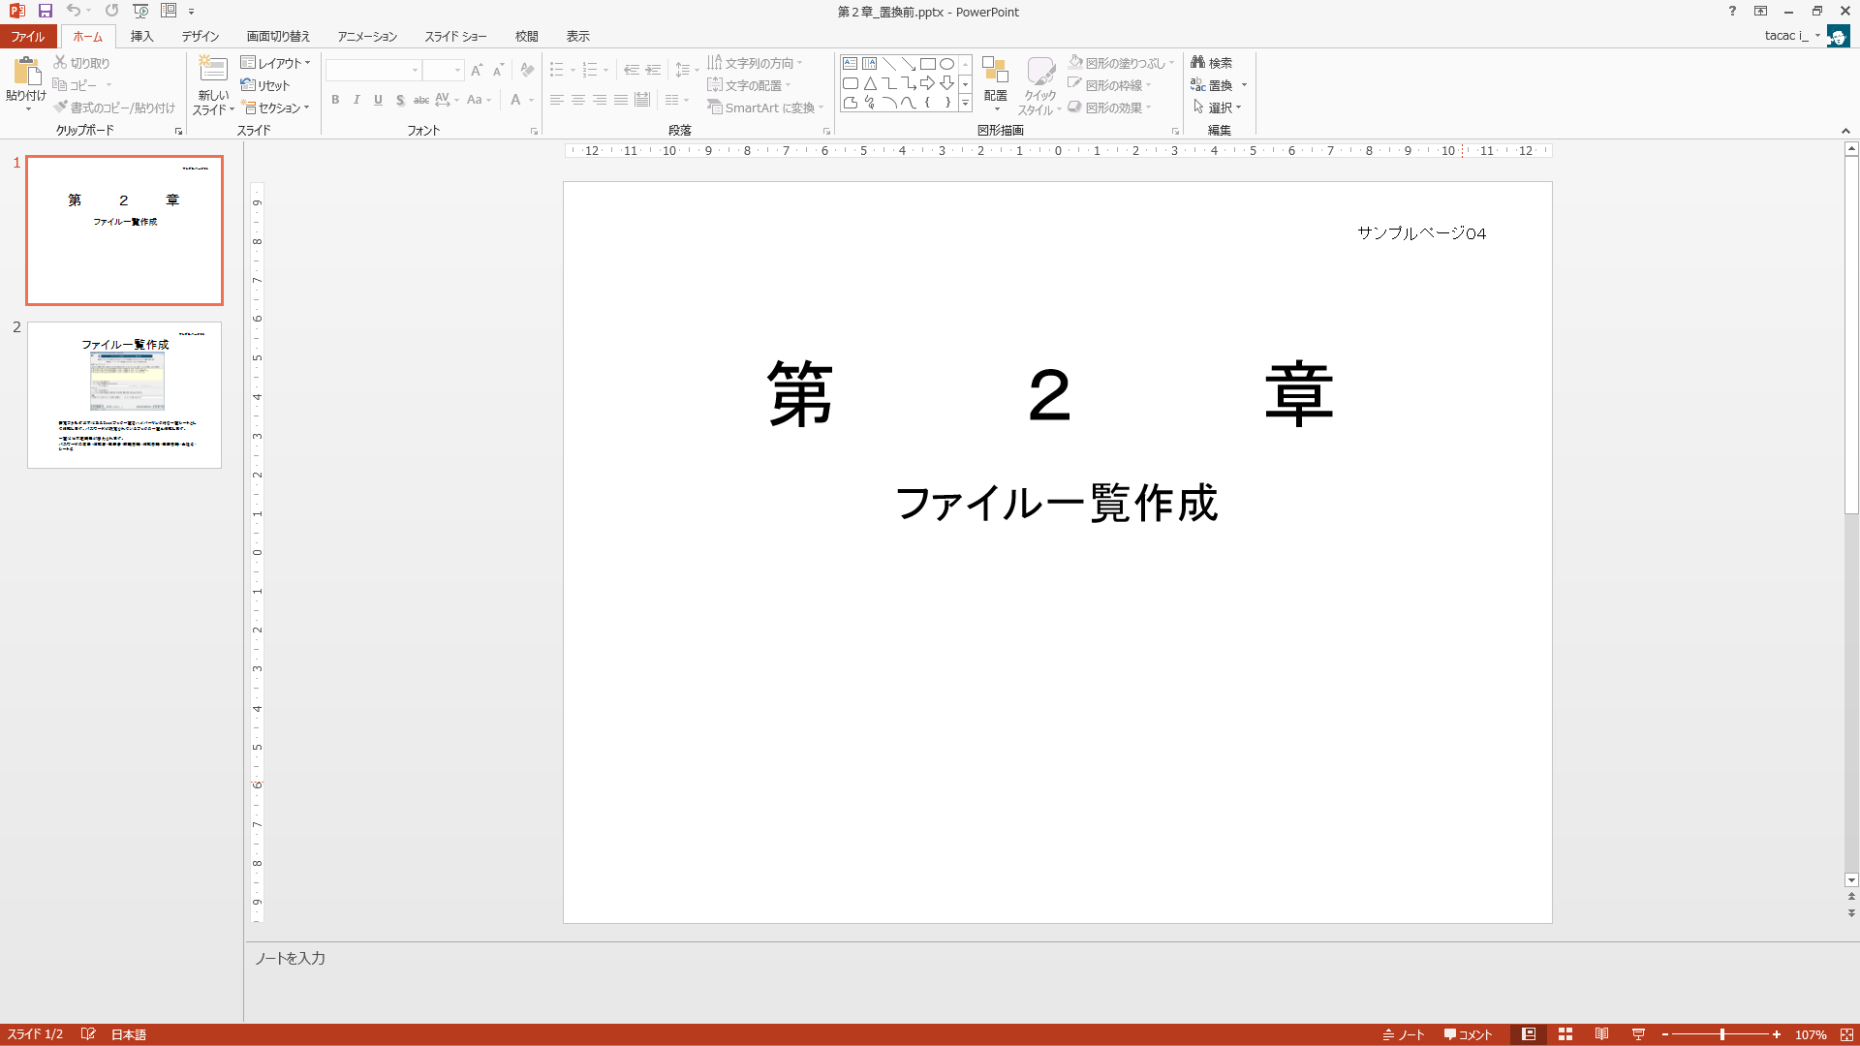
Task: Select slide 2 thumbnail
Action: (x=124, y=394)
